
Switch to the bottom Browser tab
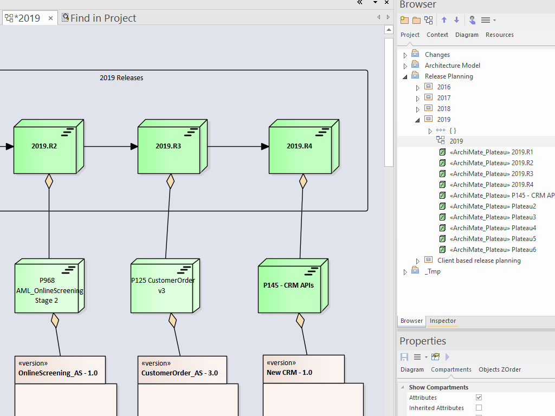tap(411, 321)
